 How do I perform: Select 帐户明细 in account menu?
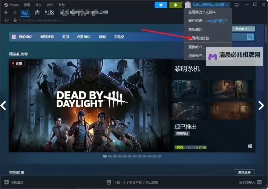click(208, 21)
